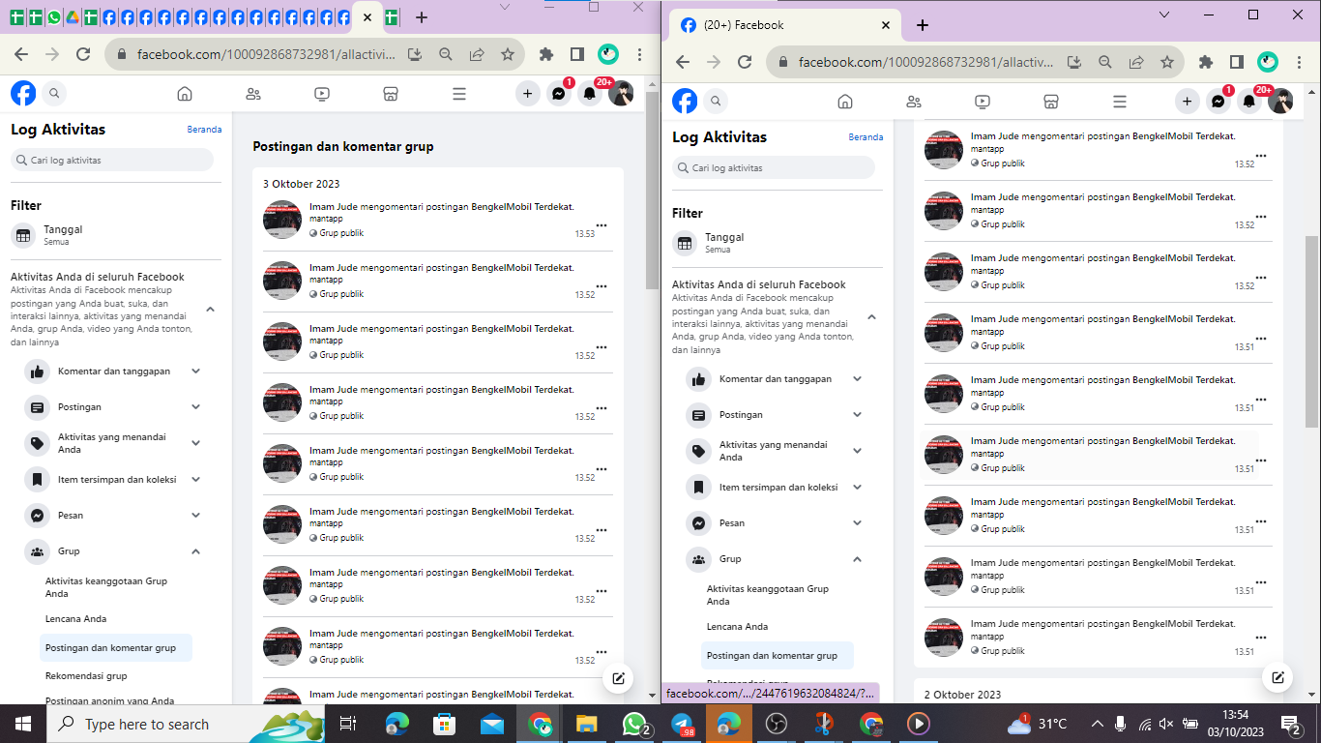This screenshot has height=743, width=1321.
Task: Click compose new message icon in left window
Action: tap(618, 678)
